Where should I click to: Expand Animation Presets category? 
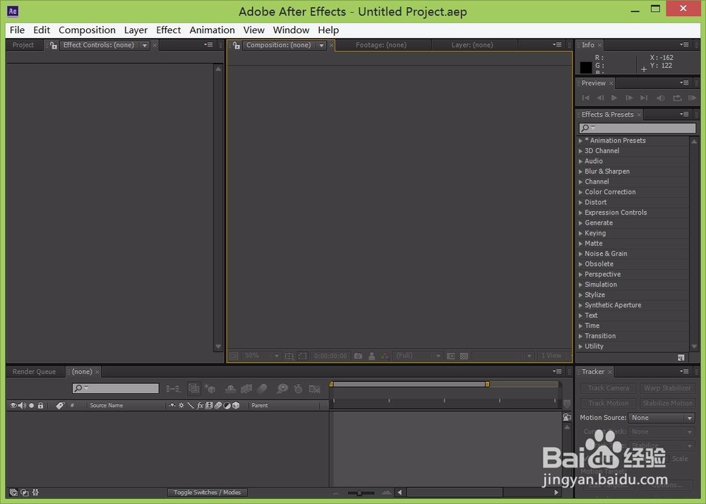click(x=580, y=141)
